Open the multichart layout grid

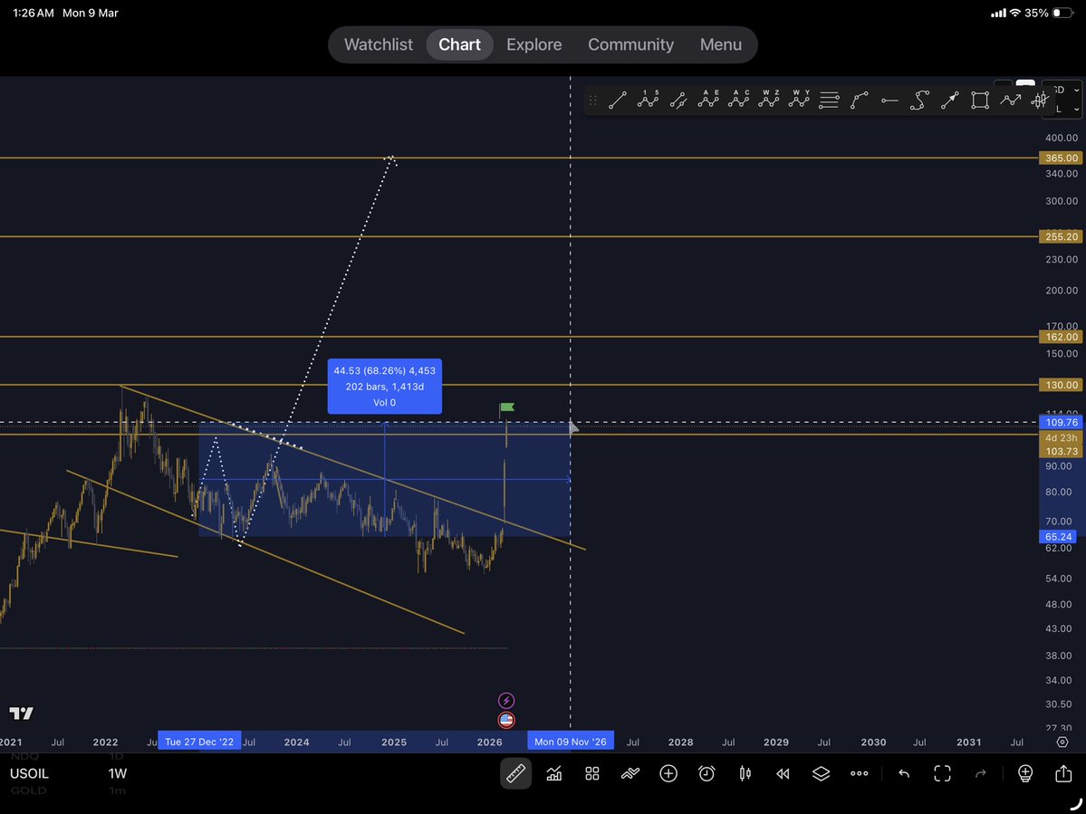tap(591, 773)
